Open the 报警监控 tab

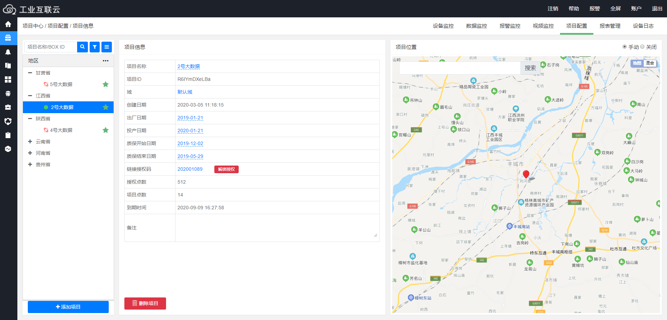tap(510, 26)
